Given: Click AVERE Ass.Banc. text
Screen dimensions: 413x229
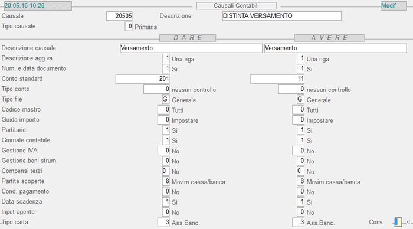Looking at the screenshot, I should coord(320,223).
